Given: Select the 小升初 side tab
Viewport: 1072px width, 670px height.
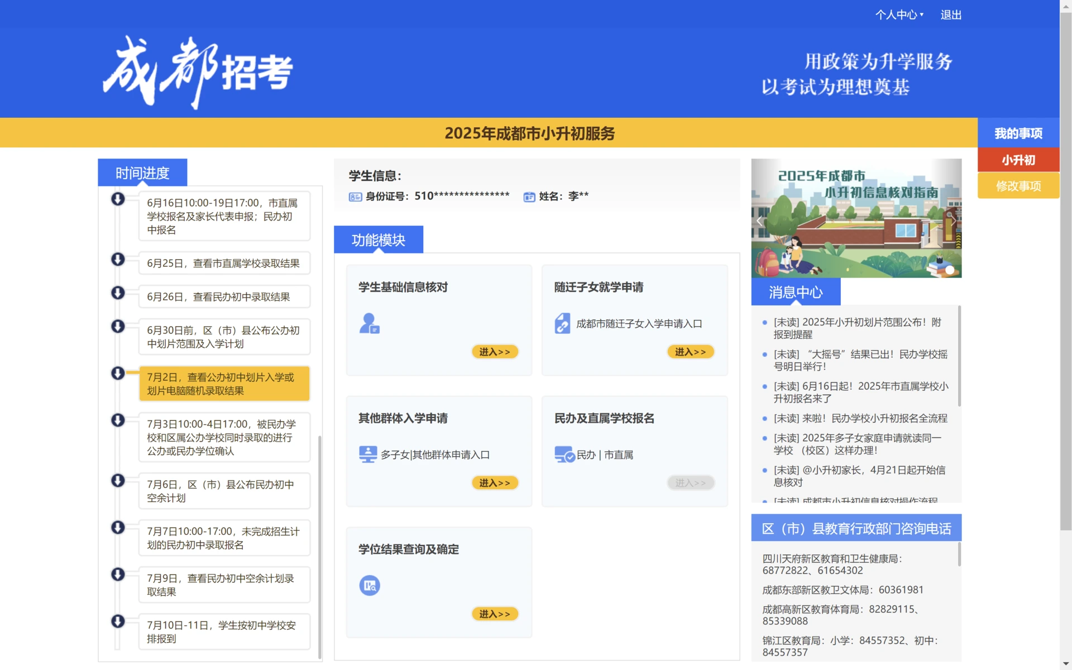Looking at the screenshot, I should pos(1018,160).
